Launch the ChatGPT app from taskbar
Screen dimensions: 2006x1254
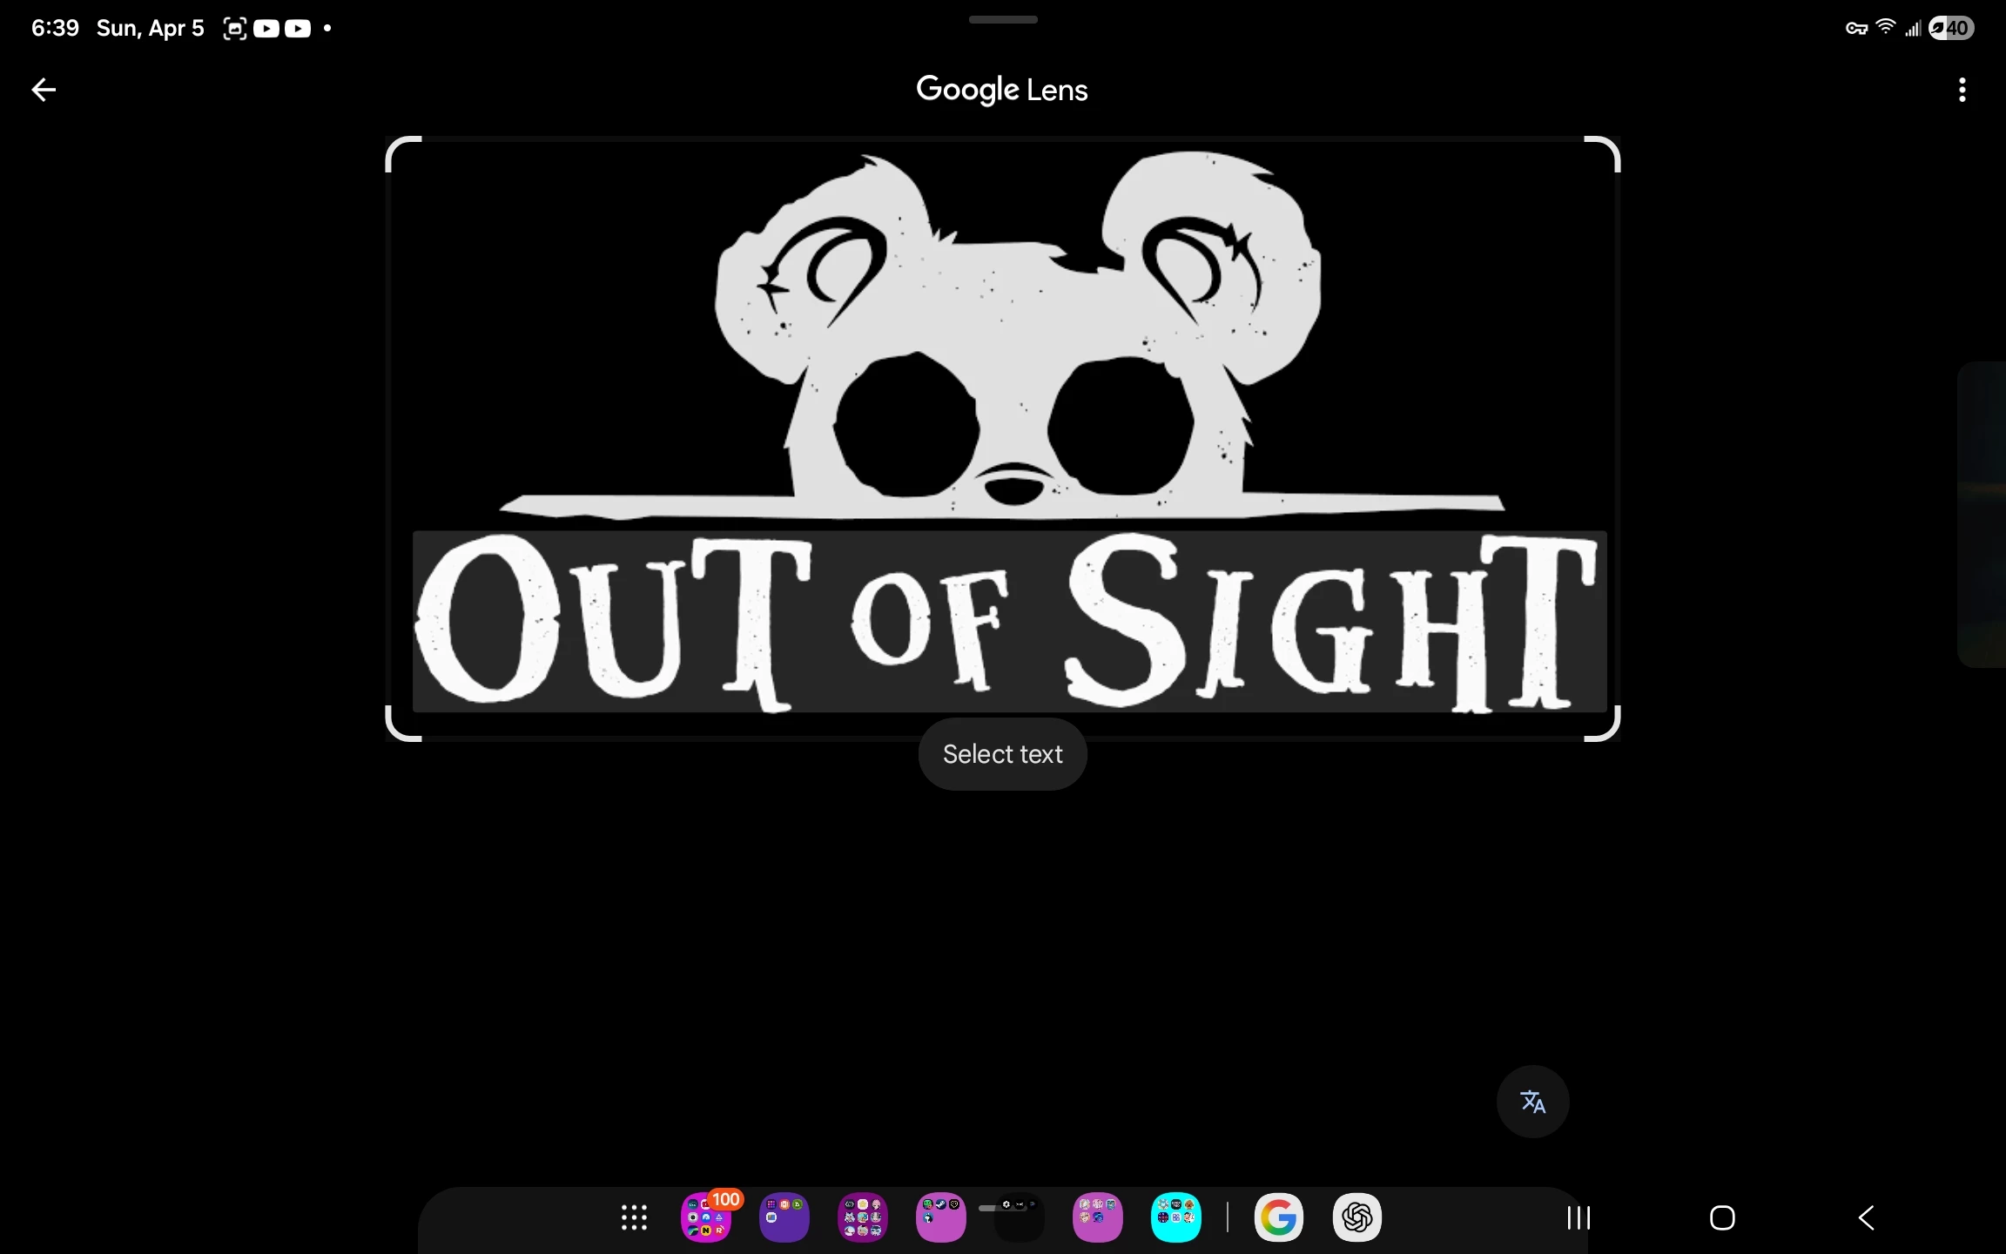click(1356, 1217)
